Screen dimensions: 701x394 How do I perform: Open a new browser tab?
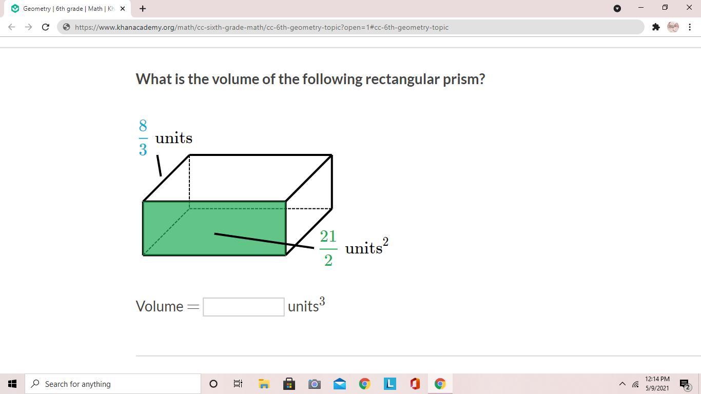143,9
